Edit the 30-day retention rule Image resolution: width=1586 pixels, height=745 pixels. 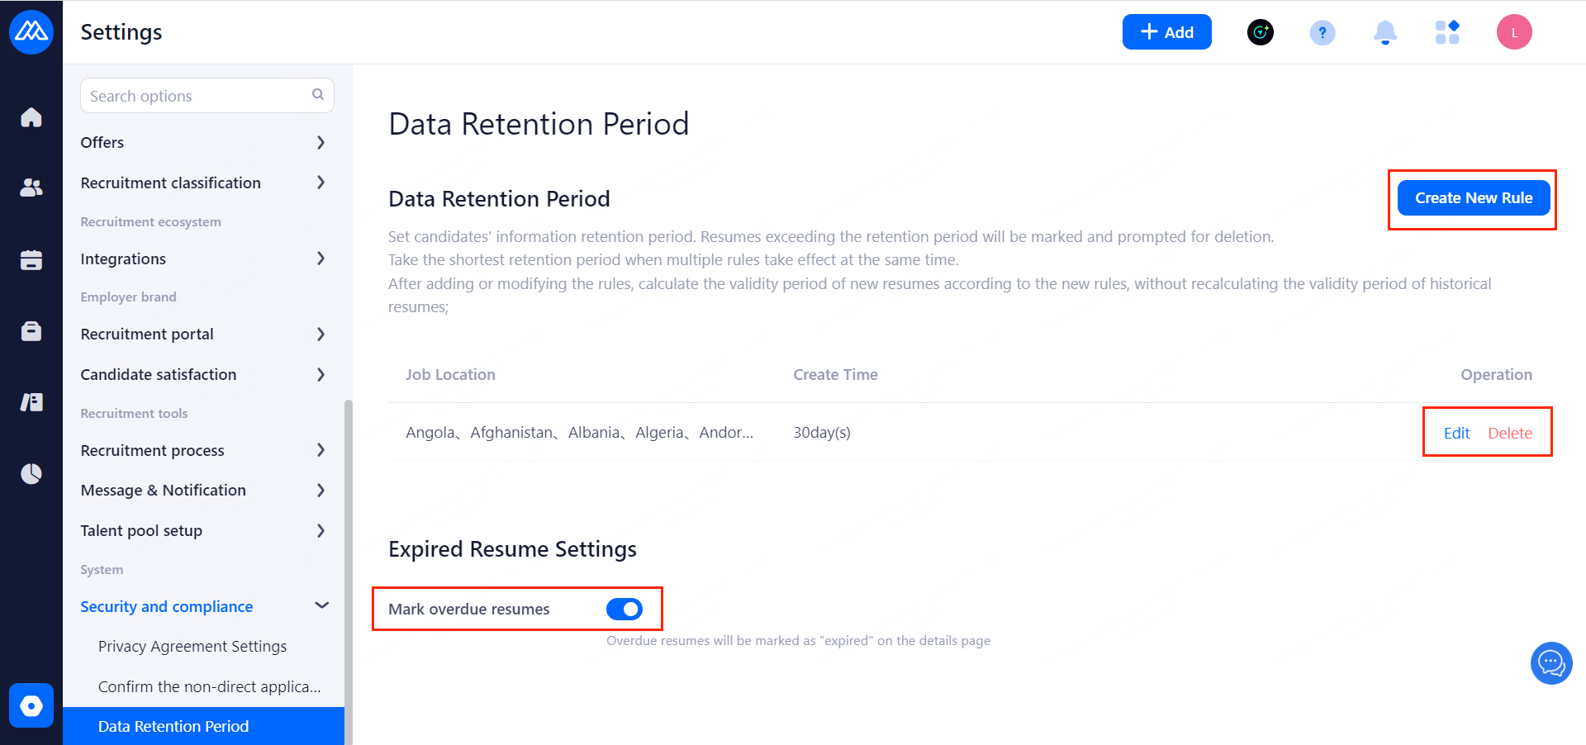click(1456, 433)
